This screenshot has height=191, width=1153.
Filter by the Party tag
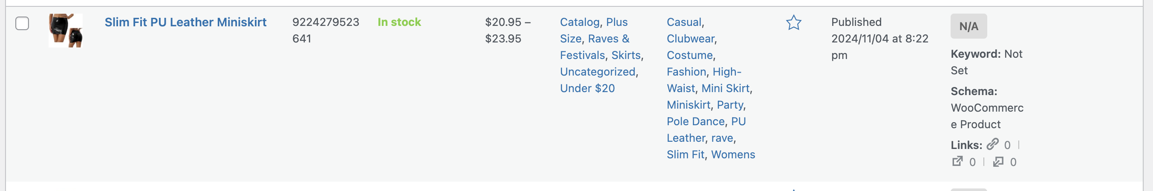[729, 105]
